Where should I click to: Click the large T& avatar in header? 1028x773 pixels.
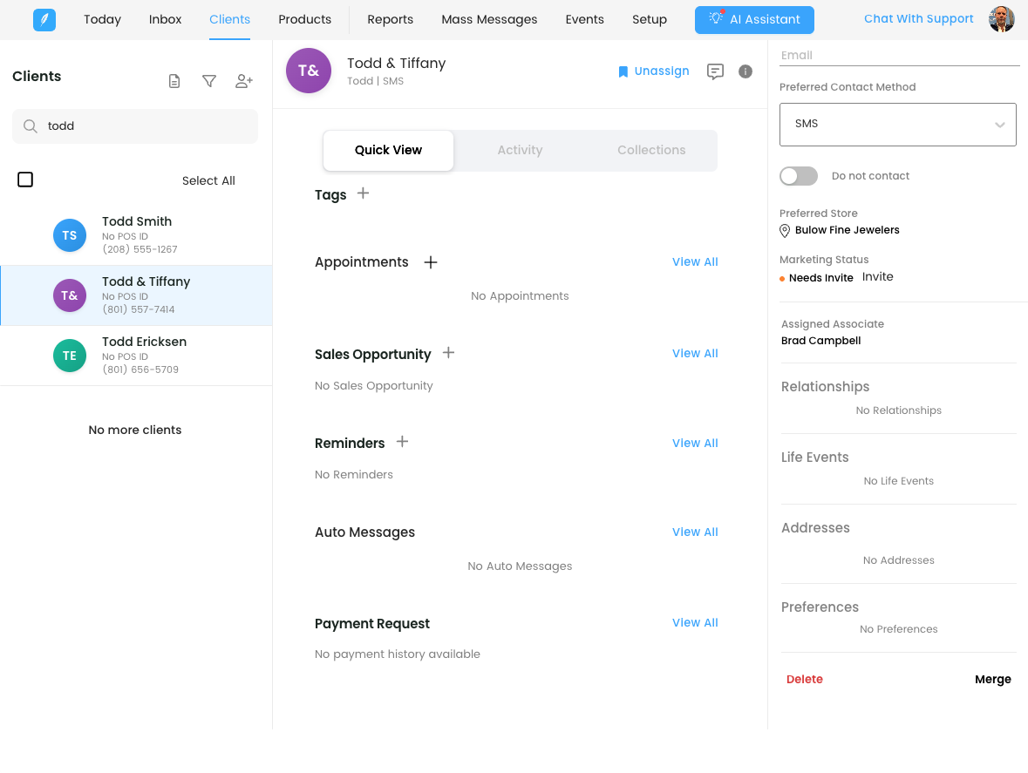[309, 71]
